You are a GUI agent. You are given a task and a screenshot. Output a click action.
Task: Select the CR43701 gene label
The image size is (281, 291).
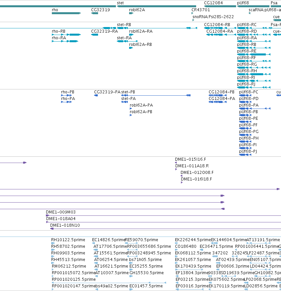(x=200, y=10)
